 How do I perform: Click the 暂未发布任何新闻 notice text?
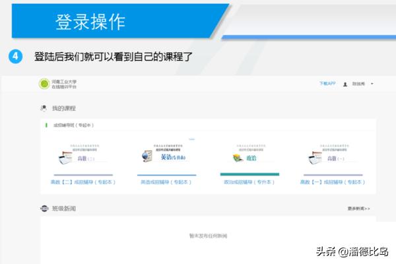[209, 236]
